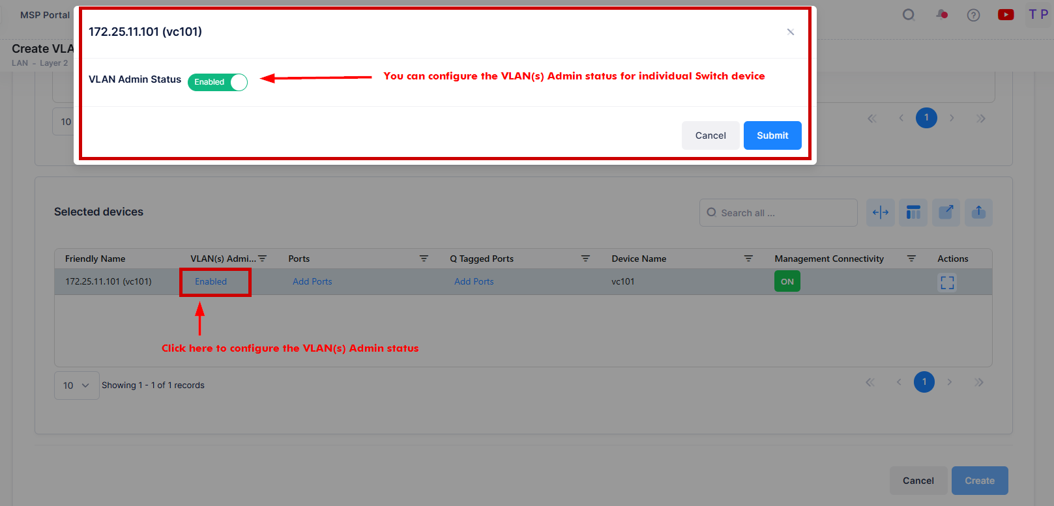Viewport: 1054px width, 506px height.
Task: Open the top bar search icon
Action: (x=908, y=15)
